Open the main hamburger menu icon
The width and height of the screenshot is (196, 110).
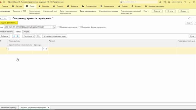(4, 2)
